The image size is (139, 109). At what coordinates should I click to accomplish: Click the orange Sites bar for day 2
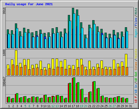click(13, 70)
